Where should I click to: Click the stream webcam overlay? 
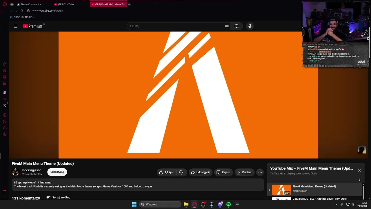(x=336, y=22)
